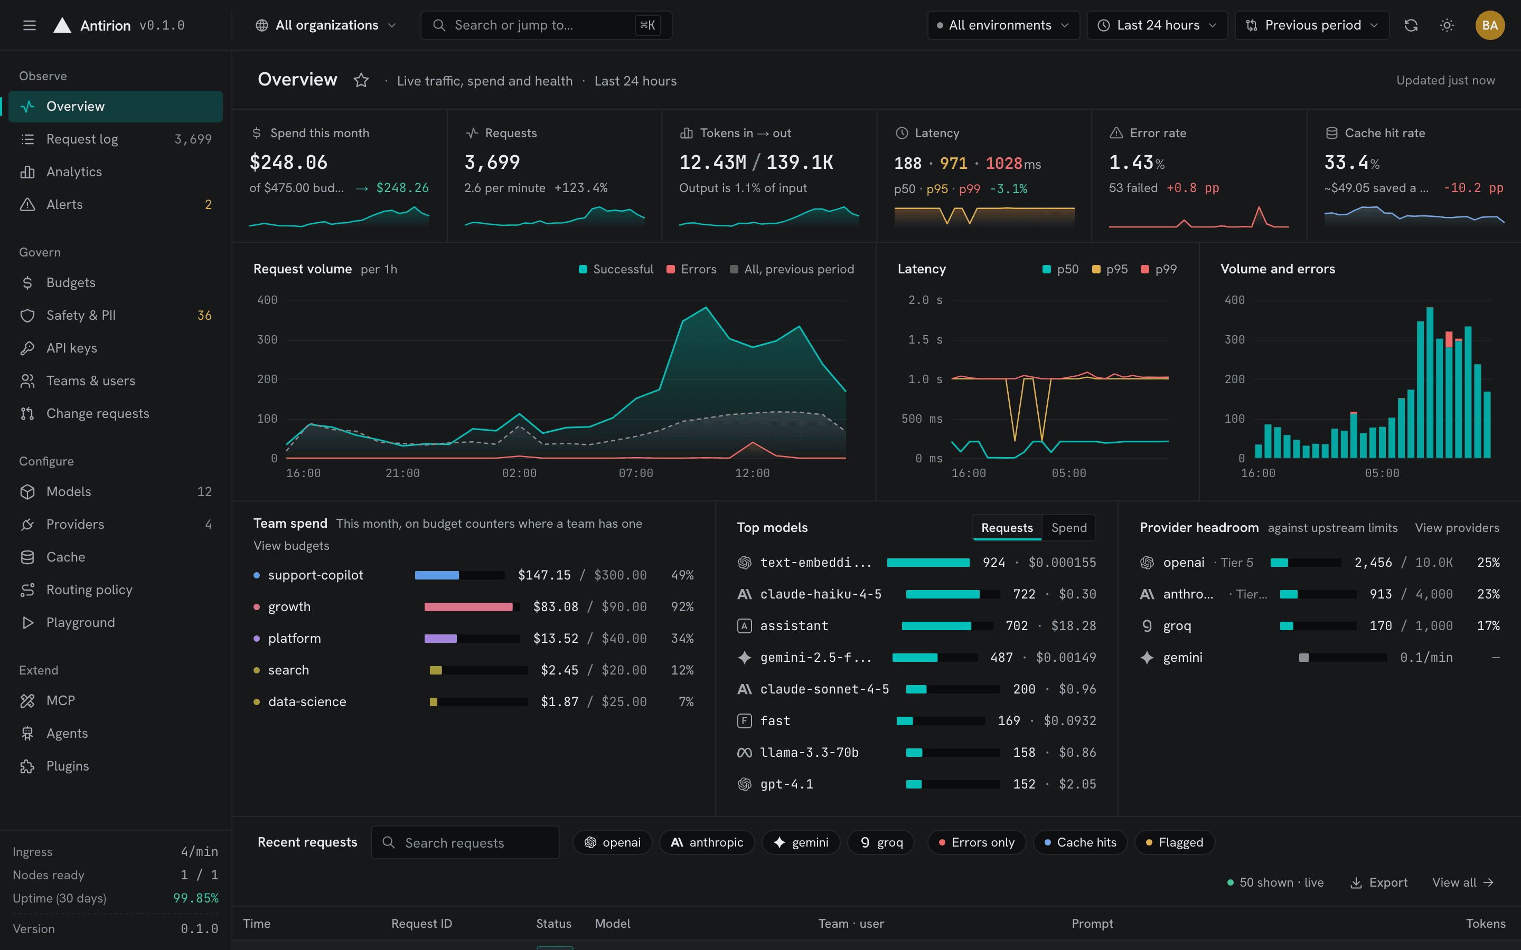Expand All organizations dropdown
Image resolution: width=1521 pixels, height=950 pixels.
pos(326,25)
